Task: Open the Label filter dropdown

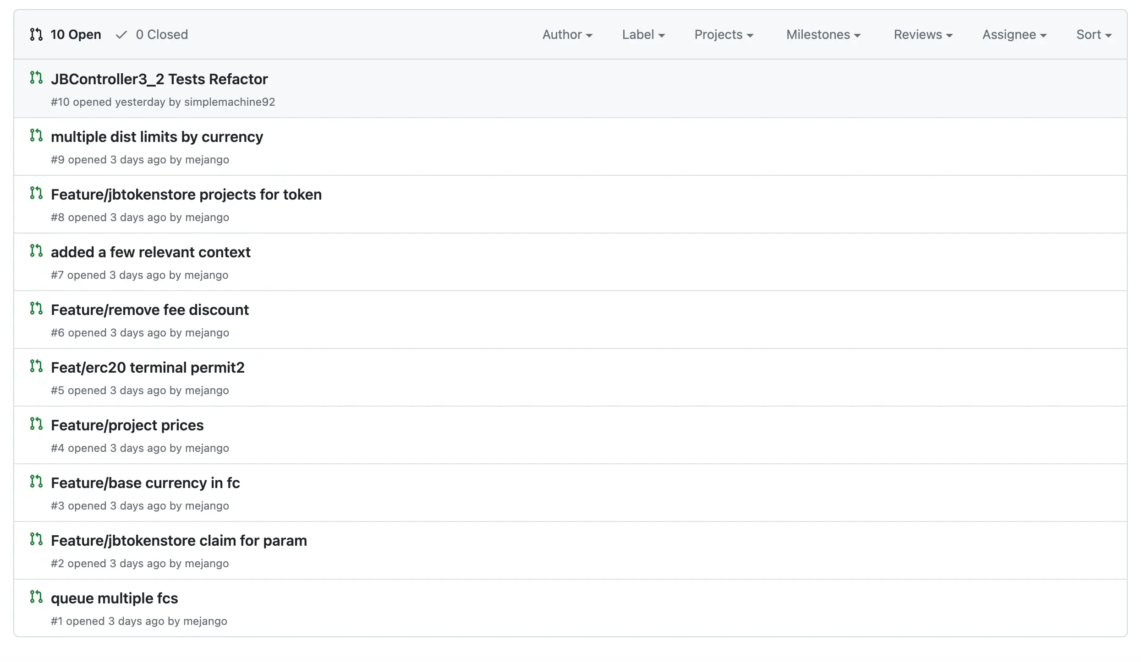Action: pos(643,34)
